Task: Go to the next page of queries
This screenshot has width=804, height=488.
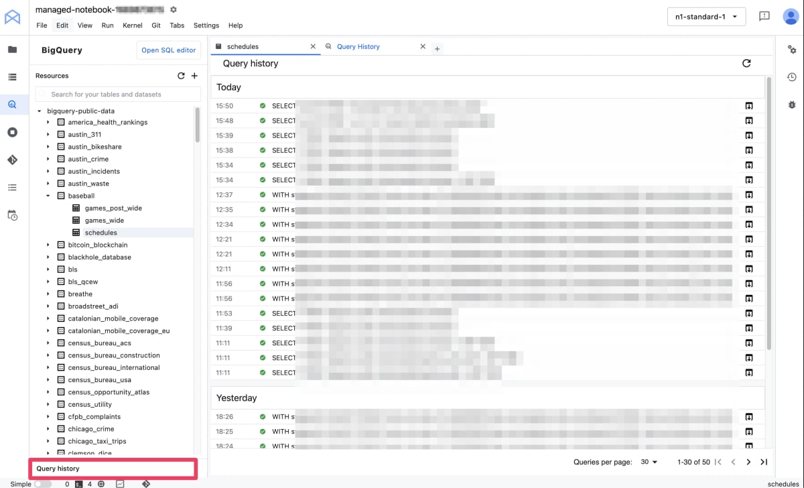Action: coord(748,462)
